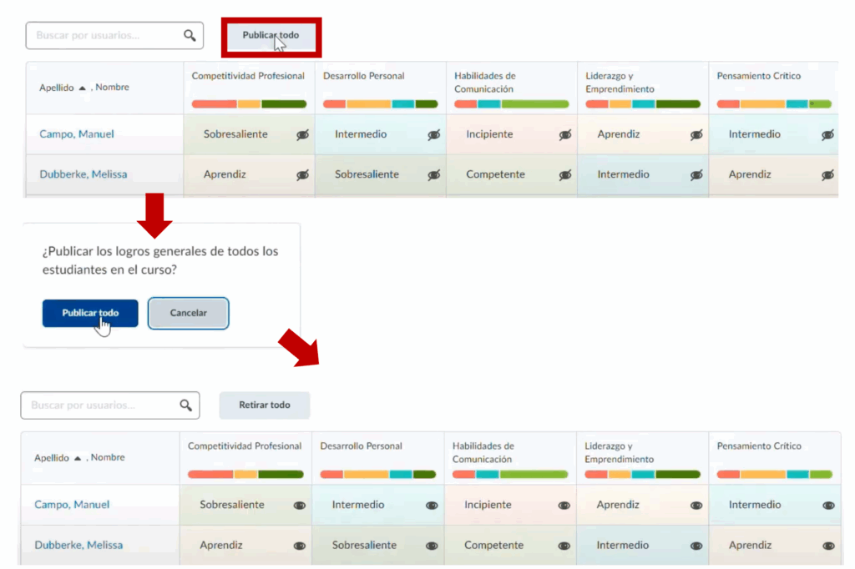This screenshot has height=569, width=855.
Task: Click open eye icon beside Dubberke's Intermedio level
Action: 696,546
